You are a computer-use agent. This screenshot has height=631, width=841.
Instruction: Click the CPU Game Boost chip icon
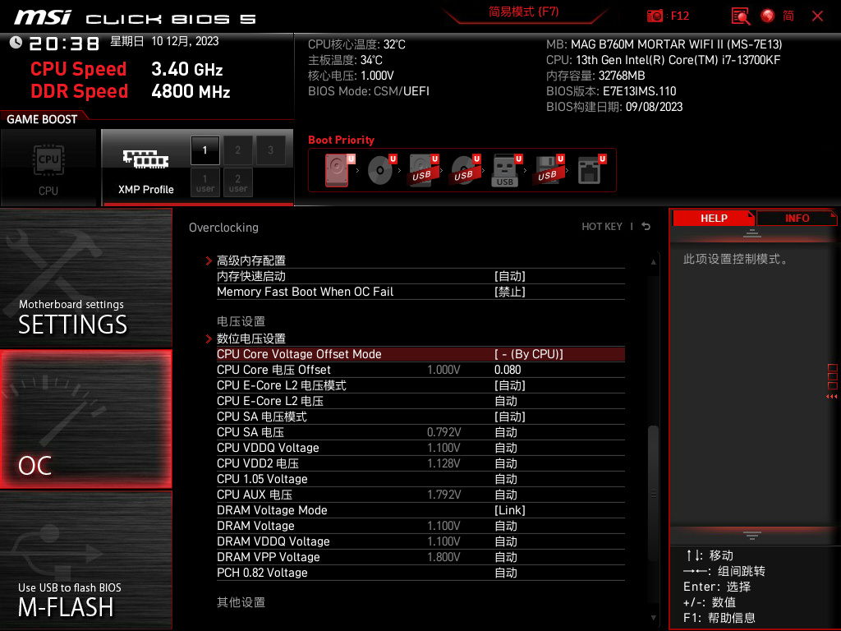pyautogui.click(x=48, y=160)
